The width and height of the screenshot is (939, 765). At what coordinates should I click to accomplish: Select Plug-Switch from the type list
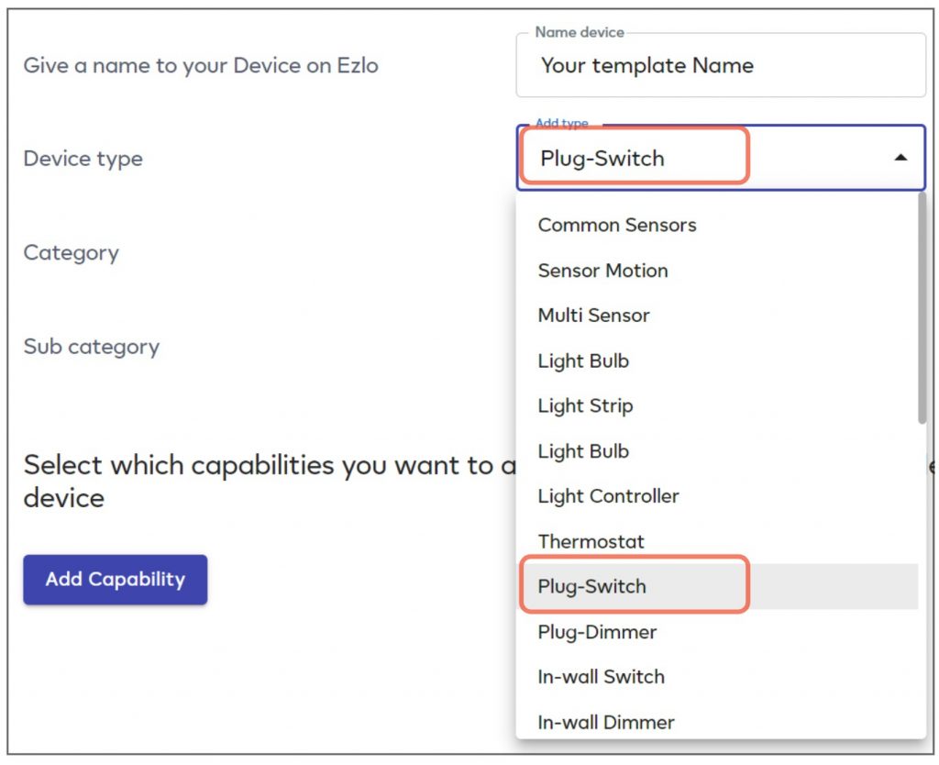click(593, 585)
